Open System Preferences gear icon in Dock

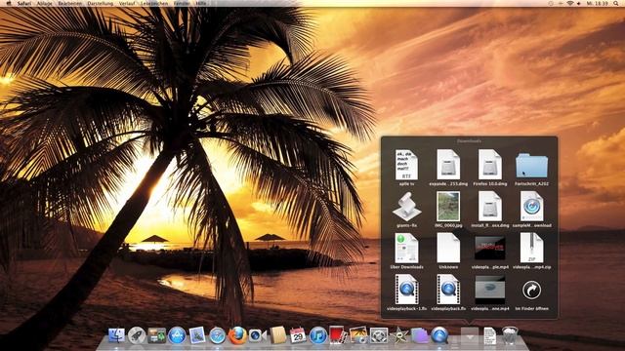(x=379, y=335)
